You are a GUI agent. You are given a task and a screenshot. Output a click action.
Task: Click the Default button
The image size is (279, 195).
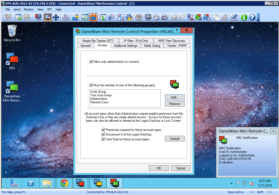175,139
